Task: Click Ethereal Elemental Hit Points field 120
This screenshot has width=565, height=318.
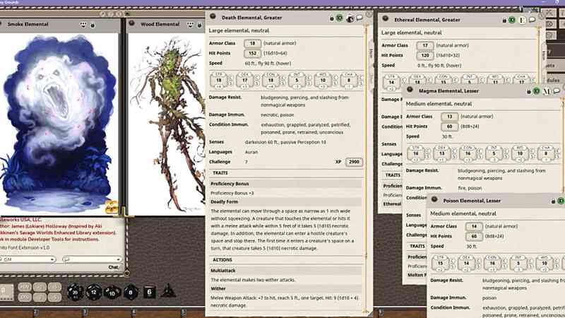Action: tap(425, 56)
